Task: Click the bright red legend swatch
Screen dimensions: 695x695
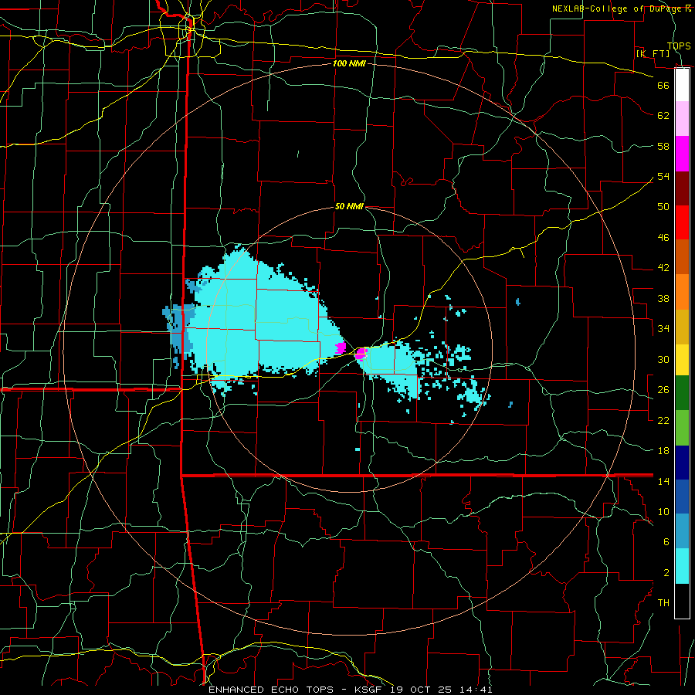Action: 682,222
